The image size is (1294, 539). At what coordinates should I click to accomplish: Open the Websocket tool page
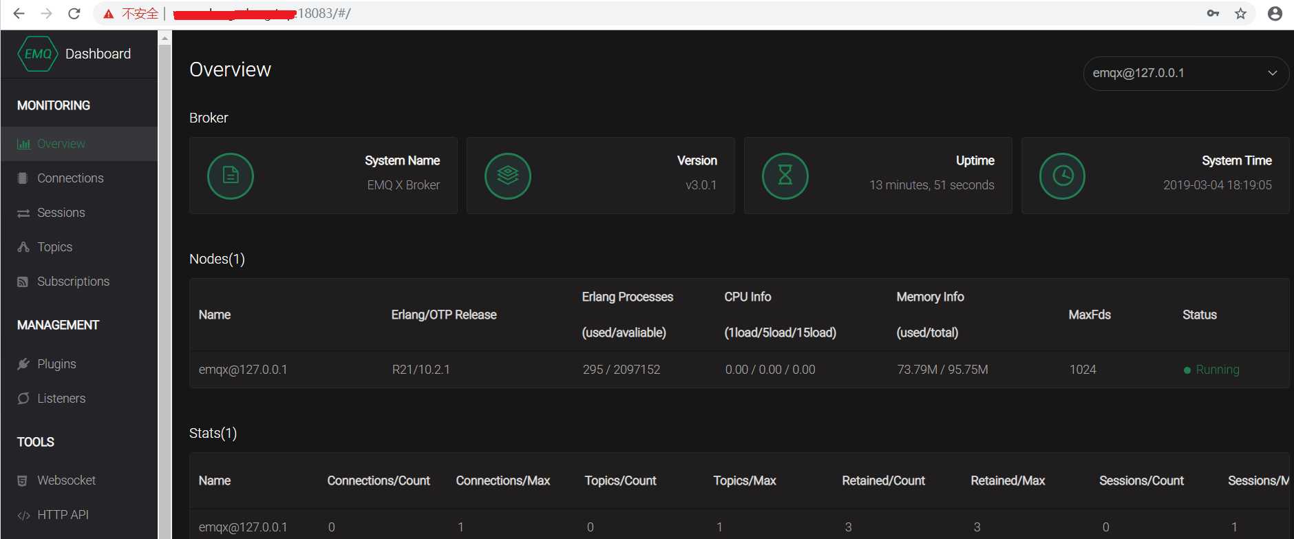click(x=79, y=480)
